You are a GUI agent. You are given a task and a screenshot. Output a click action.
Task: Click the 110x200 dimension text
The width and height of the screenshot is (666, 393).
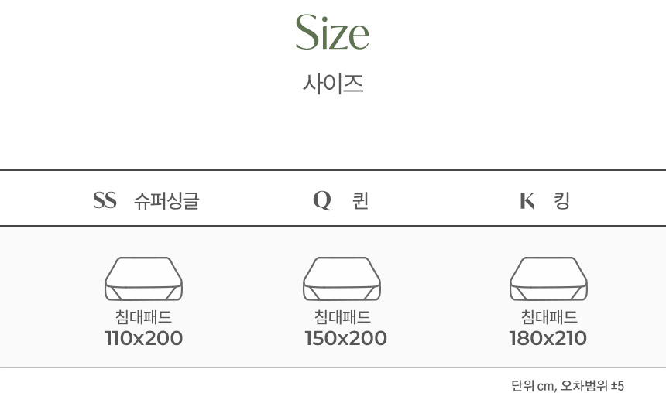(144, 338)
